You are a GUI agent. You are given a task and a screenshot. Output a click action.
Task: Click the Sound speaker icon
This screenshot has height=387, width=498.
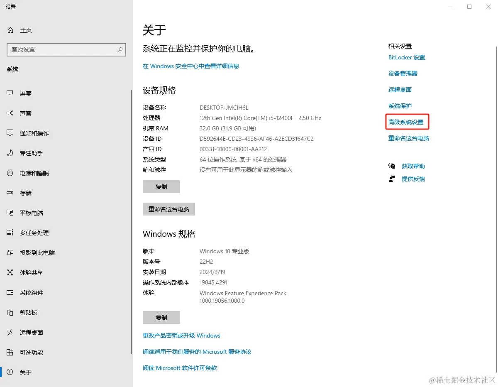pyautogui.click(x=10, y=113)
